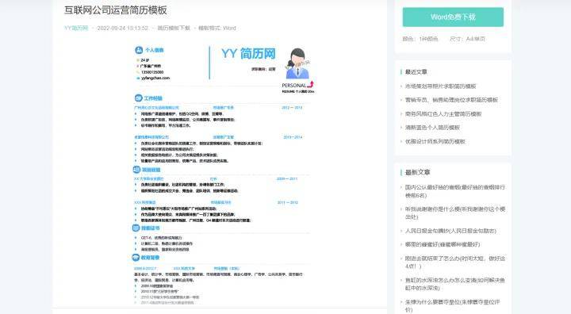Click the 个人信息 section icon in resume

coord(139,50)
